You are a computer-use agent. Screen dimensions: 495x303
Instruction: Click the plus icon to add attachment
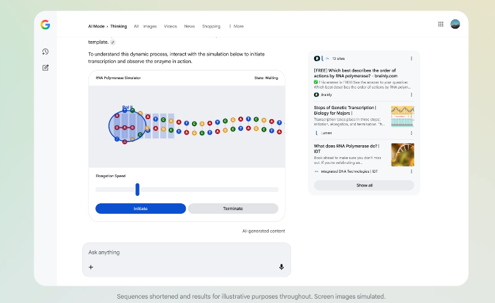91,267
